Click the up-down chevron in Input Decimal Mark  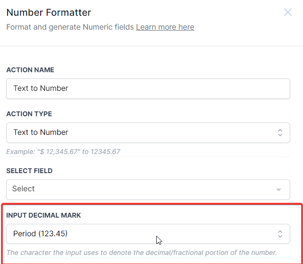point(280,234)
